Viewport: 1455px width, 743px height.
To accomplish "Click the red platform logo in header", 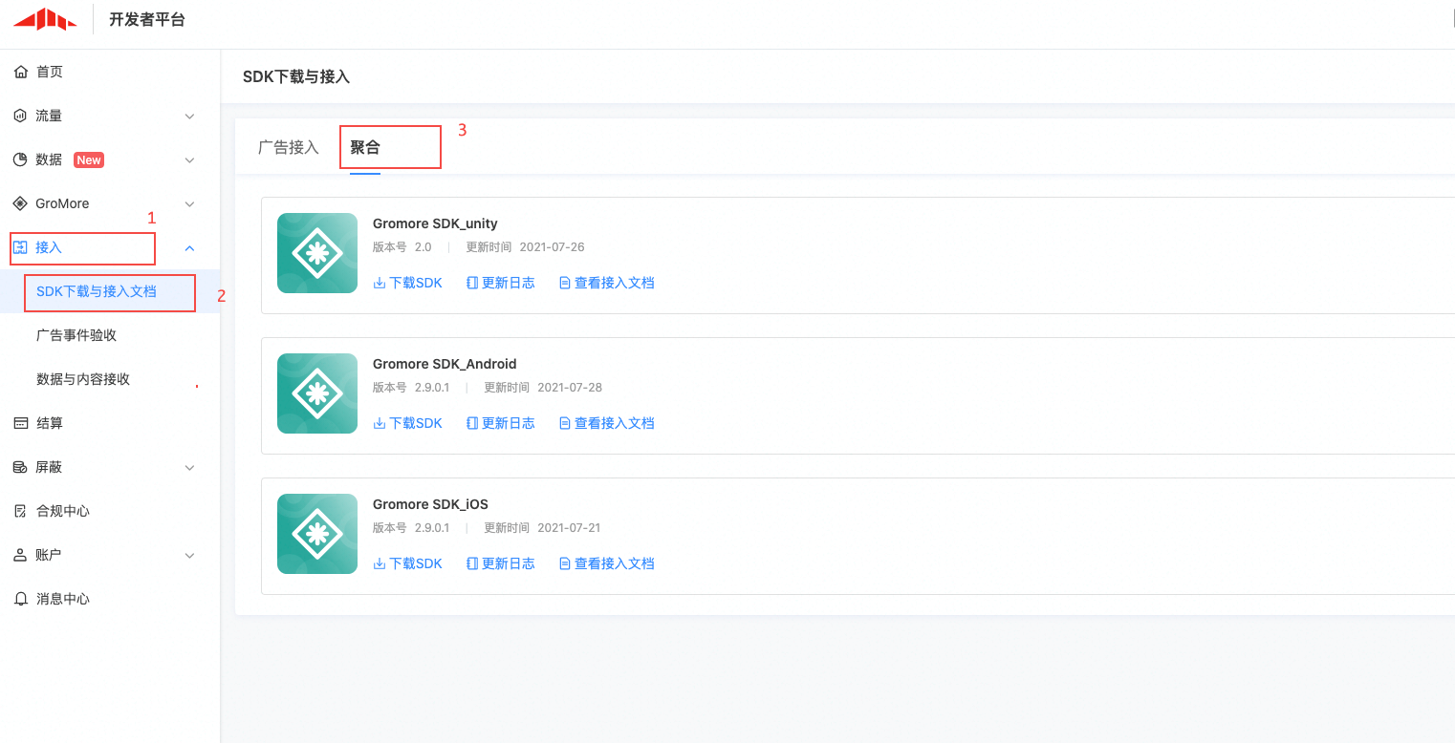I will 44,19.
